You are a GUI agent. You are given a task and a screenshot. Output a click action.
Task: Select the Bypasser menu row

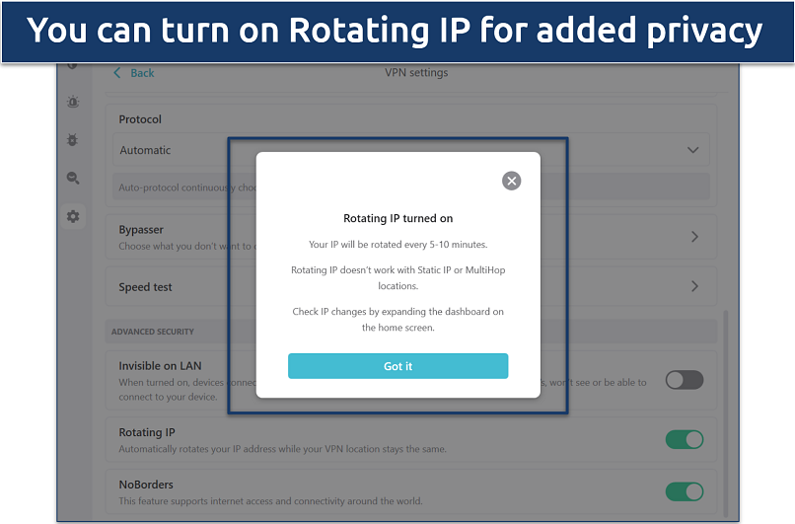point(411,237)
